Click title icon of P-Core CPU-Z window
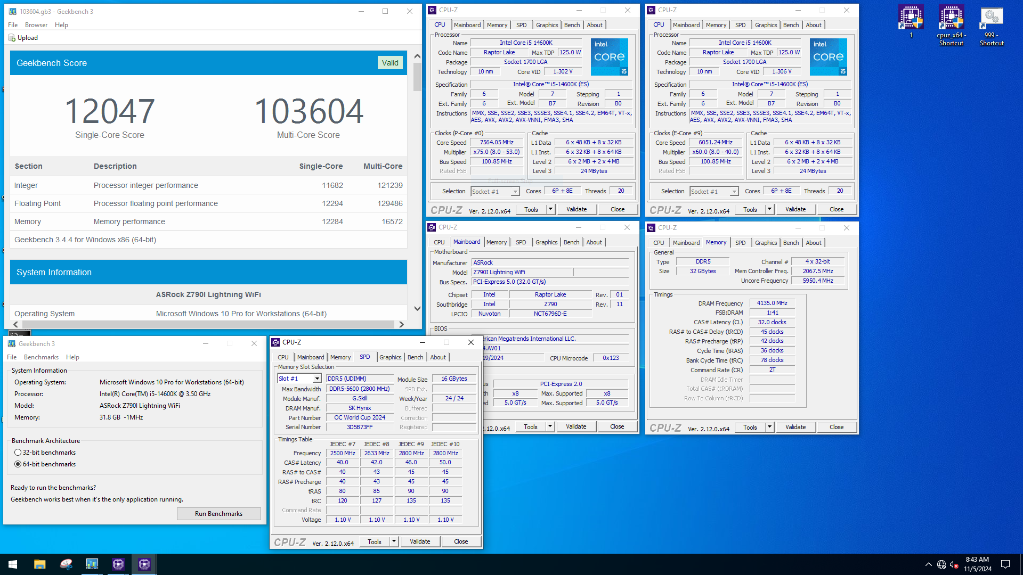This screenshot has width=1023, height=575. coord(433,10)
